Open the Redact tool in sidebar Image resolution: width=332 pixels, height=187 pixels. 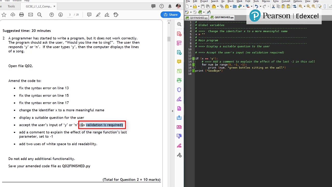pyautogui.click(x=179, y=145)
